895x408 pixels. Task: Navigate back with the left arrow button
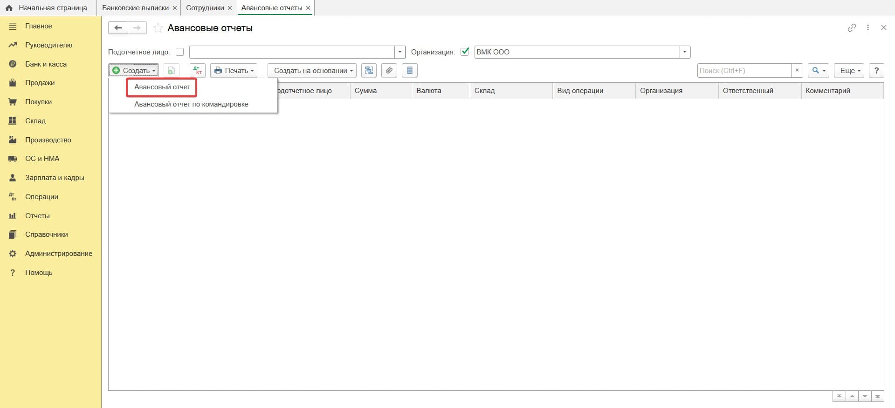coord(118,28)
